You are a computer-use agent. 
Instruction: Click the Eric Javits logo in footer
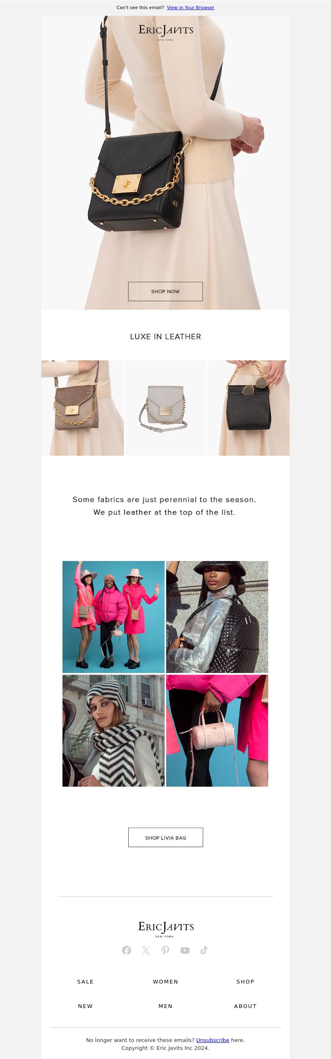tap(165, 929)
